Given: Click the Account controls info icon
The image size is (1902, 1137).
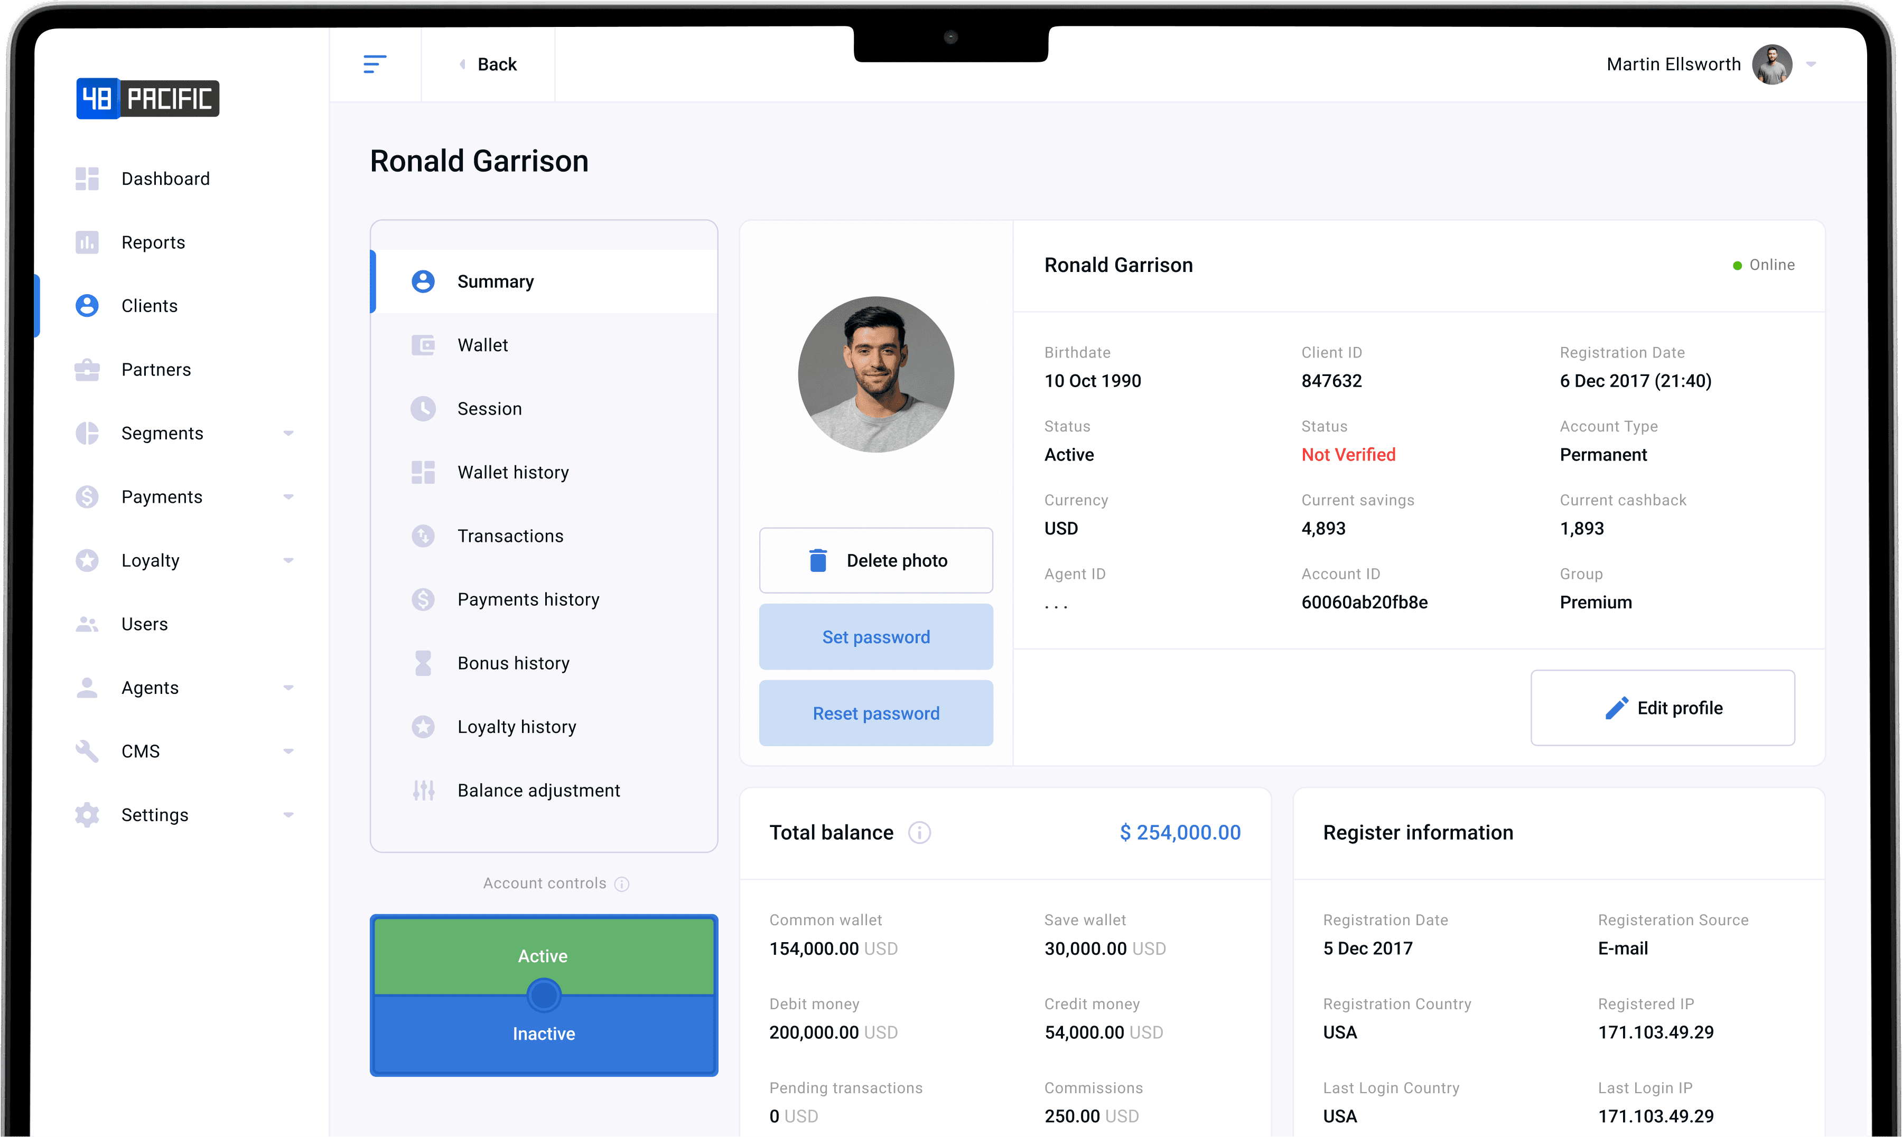Looking at the screenshot, I should 622,884.
